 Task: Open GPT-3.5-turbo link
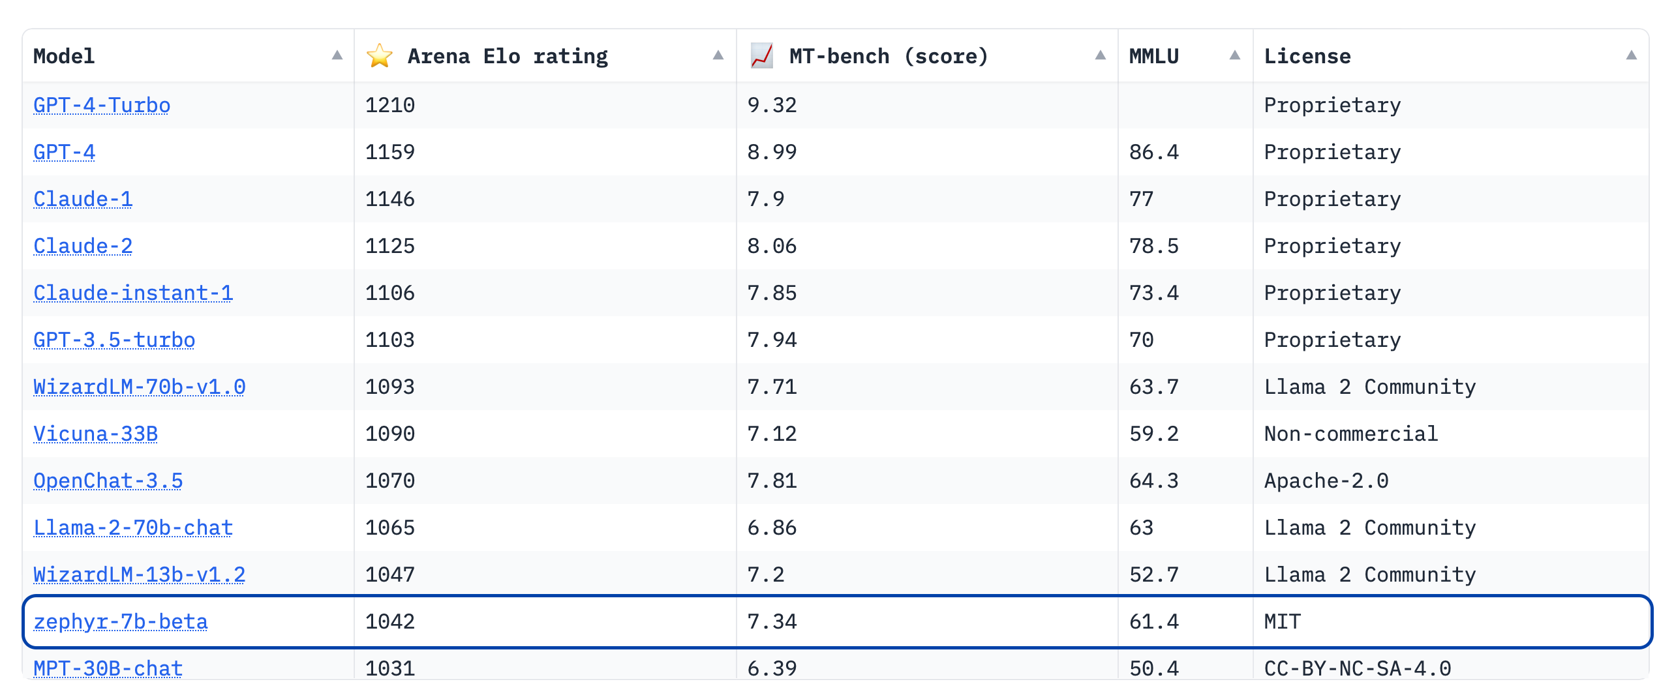pos(114,340)
